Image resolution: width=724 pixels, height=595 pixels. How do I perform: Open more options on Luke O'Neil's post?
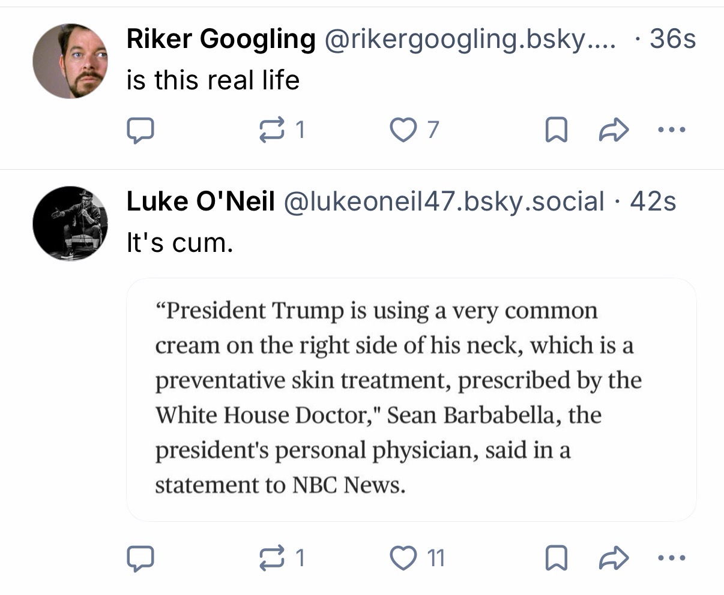click(672, 558)
